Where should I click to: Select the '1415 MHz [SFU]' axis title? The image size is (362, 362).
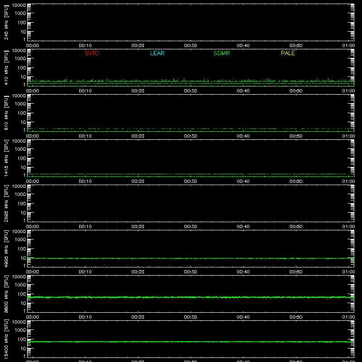point(6,158)
